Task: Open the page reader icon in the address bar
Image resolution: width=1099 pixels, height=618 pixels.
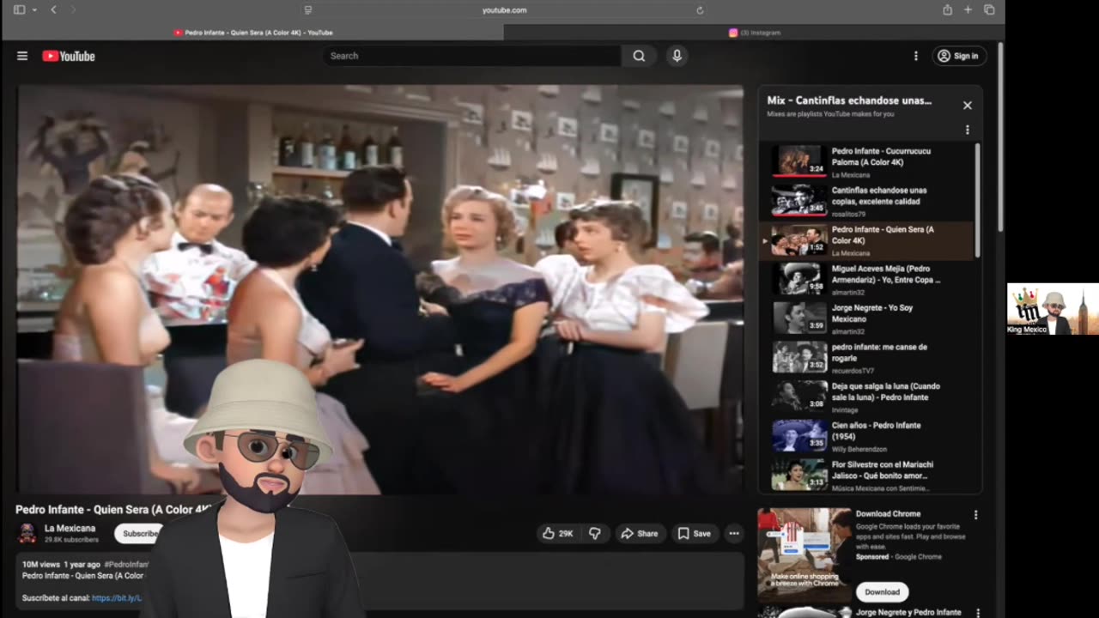Action: point(308,10)
